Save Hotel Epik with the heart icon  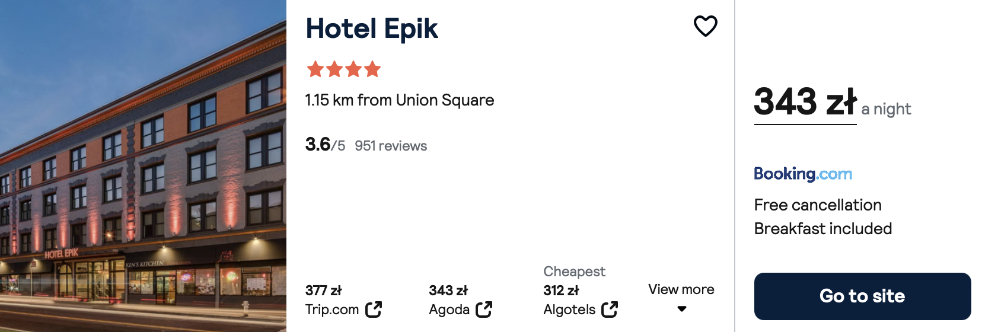[705, 26]
